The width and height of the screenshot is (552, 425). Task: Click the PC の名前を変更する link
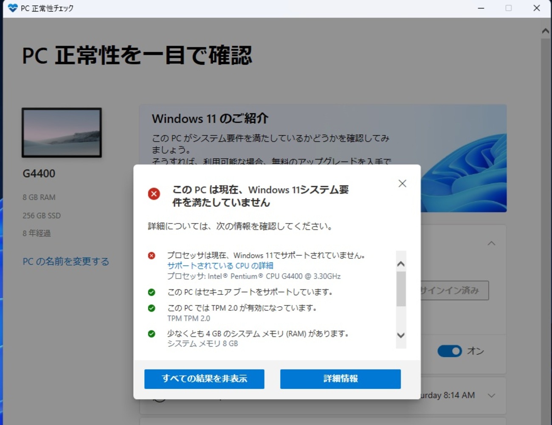(66, 261)
